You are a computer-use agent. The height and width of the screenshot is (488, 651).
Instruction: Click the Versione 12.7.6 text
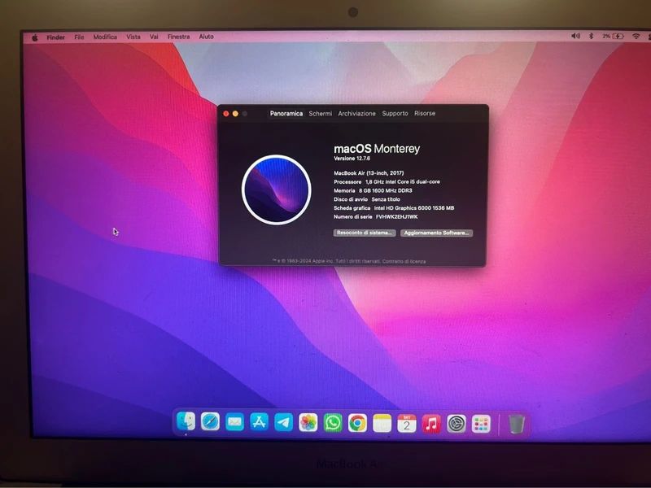[352, 159]
